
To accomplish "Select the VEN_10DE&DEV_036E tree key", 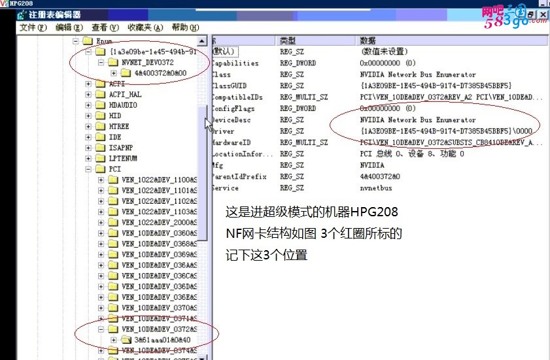I will (159, 297).
